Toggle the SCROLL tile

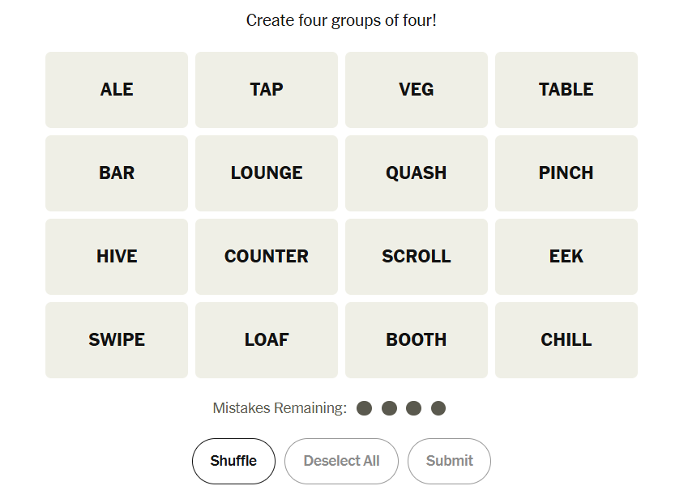[417, 257]
